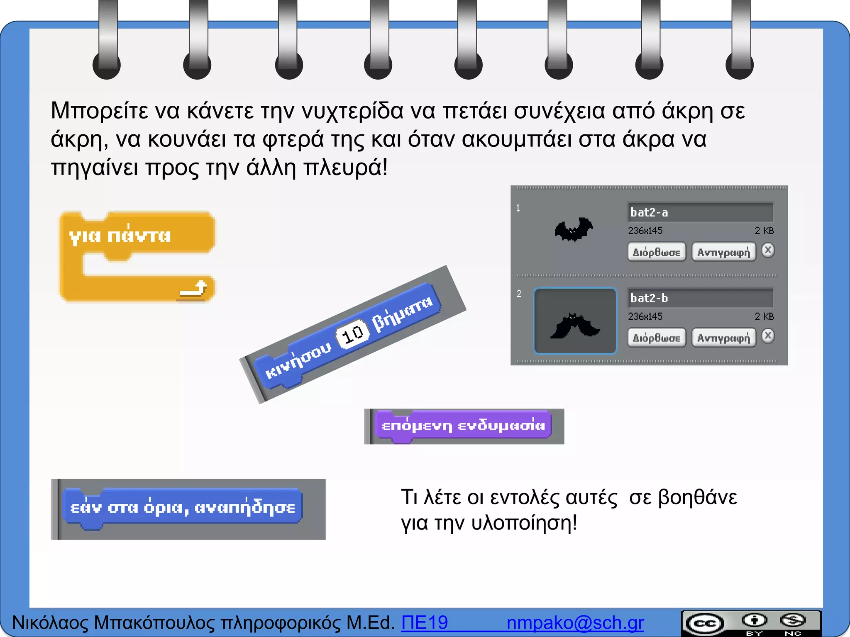Click the 'κινήσου 10 βήματα' move block

click(x=348, y=335)
